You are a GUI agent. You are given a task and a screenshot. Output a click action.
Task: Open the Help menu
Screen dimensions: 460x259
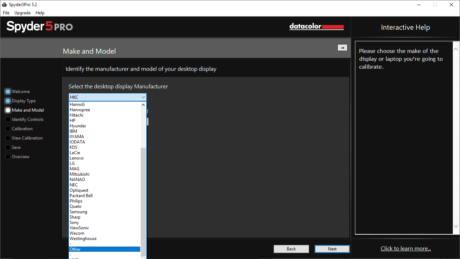pyautogui.click(x=40, y=13)
